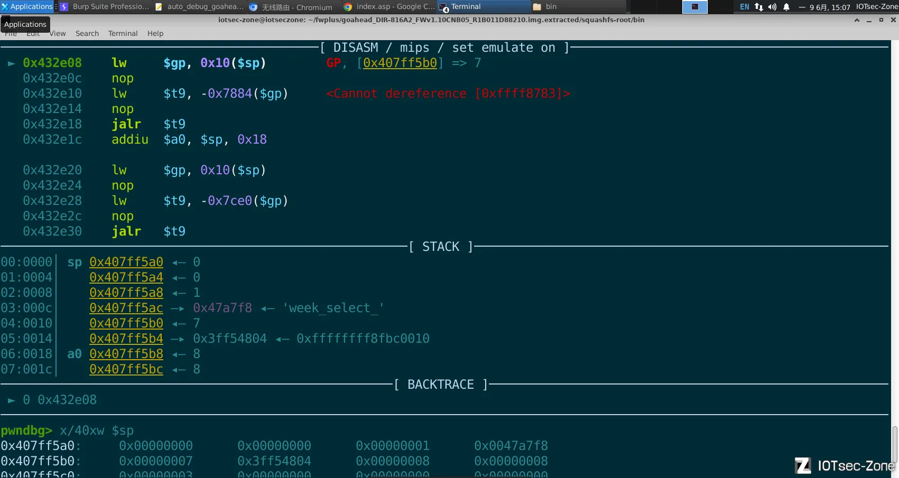Click value 0x0047a7f8 in memory dump
This screenshot has width=899, height=478.
pyautogui.click(x=511, y=446)
